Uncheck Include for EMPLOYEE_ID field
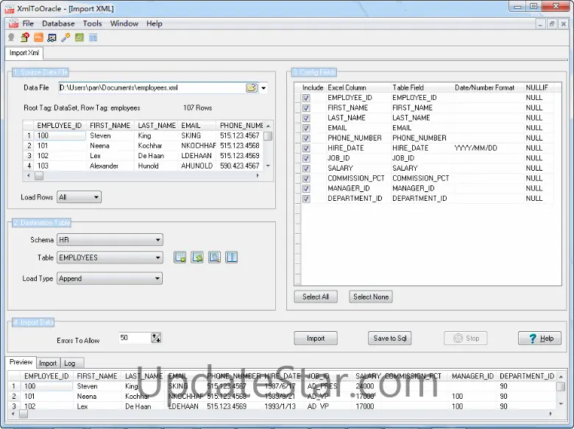574x429 pixels. pos(306,98)
